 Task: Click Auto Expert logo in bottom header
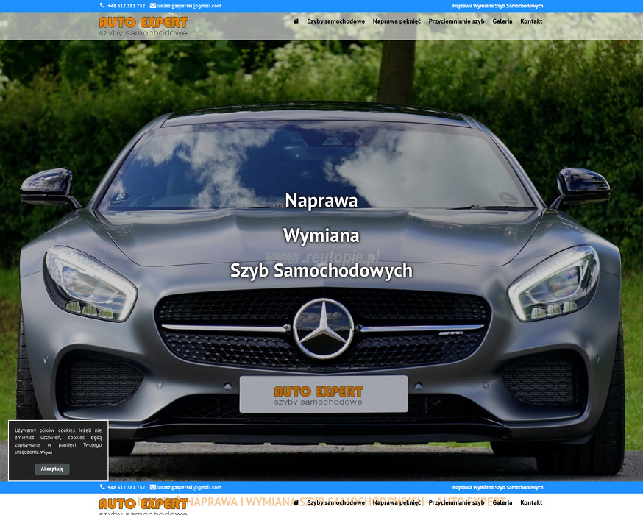coord(143,506)
